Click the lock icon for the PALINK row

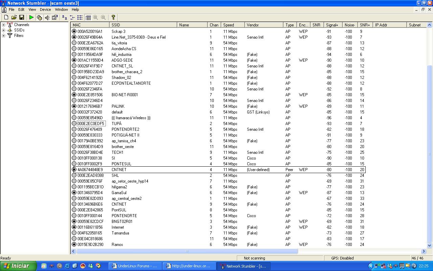click(x=74, y=106)
